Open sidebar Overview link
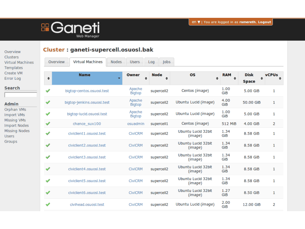305x229 pixels. [x=13, y=52]
